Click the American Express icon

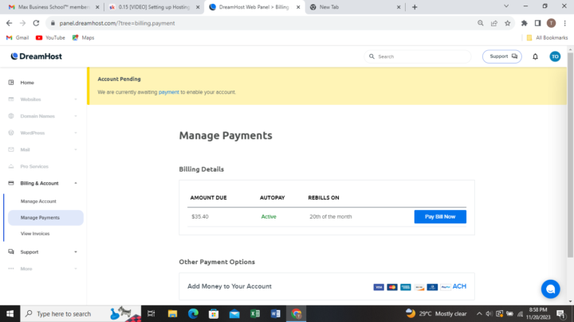click(x=406, y=287)
